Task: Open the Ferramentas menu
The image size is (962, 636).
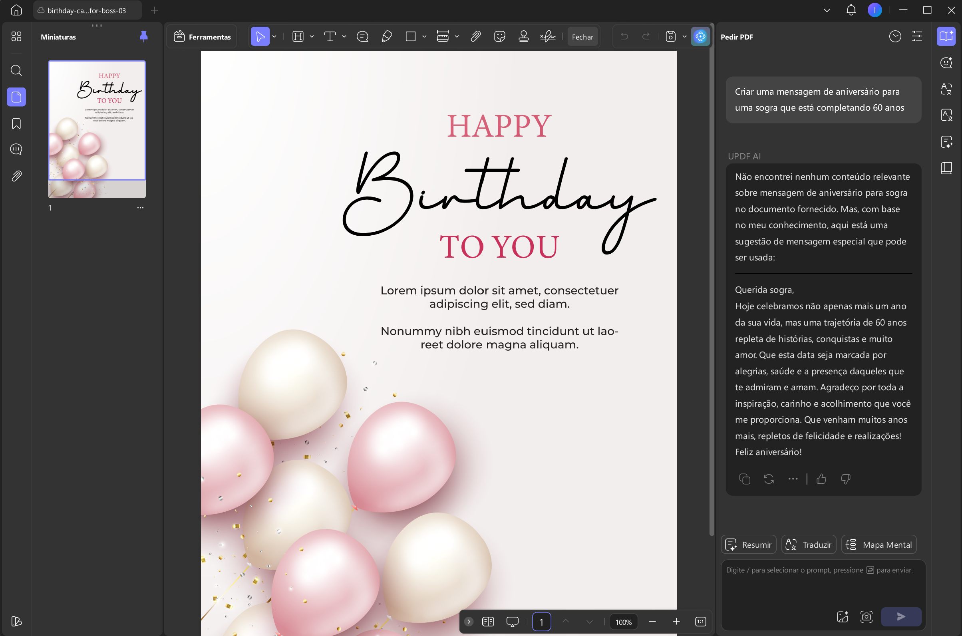Action: (202, 36)
